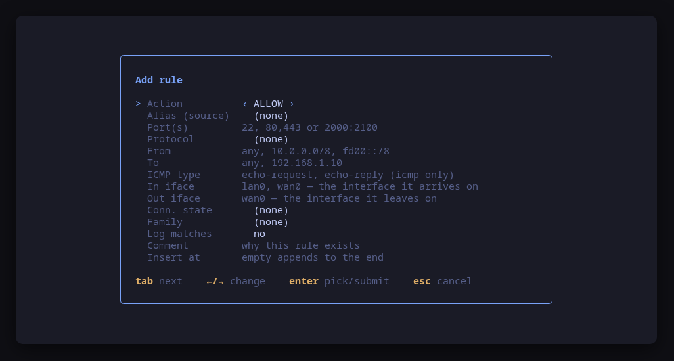Select the 'Action' row label
674x361 pixels.
click(x=165, y=104)
